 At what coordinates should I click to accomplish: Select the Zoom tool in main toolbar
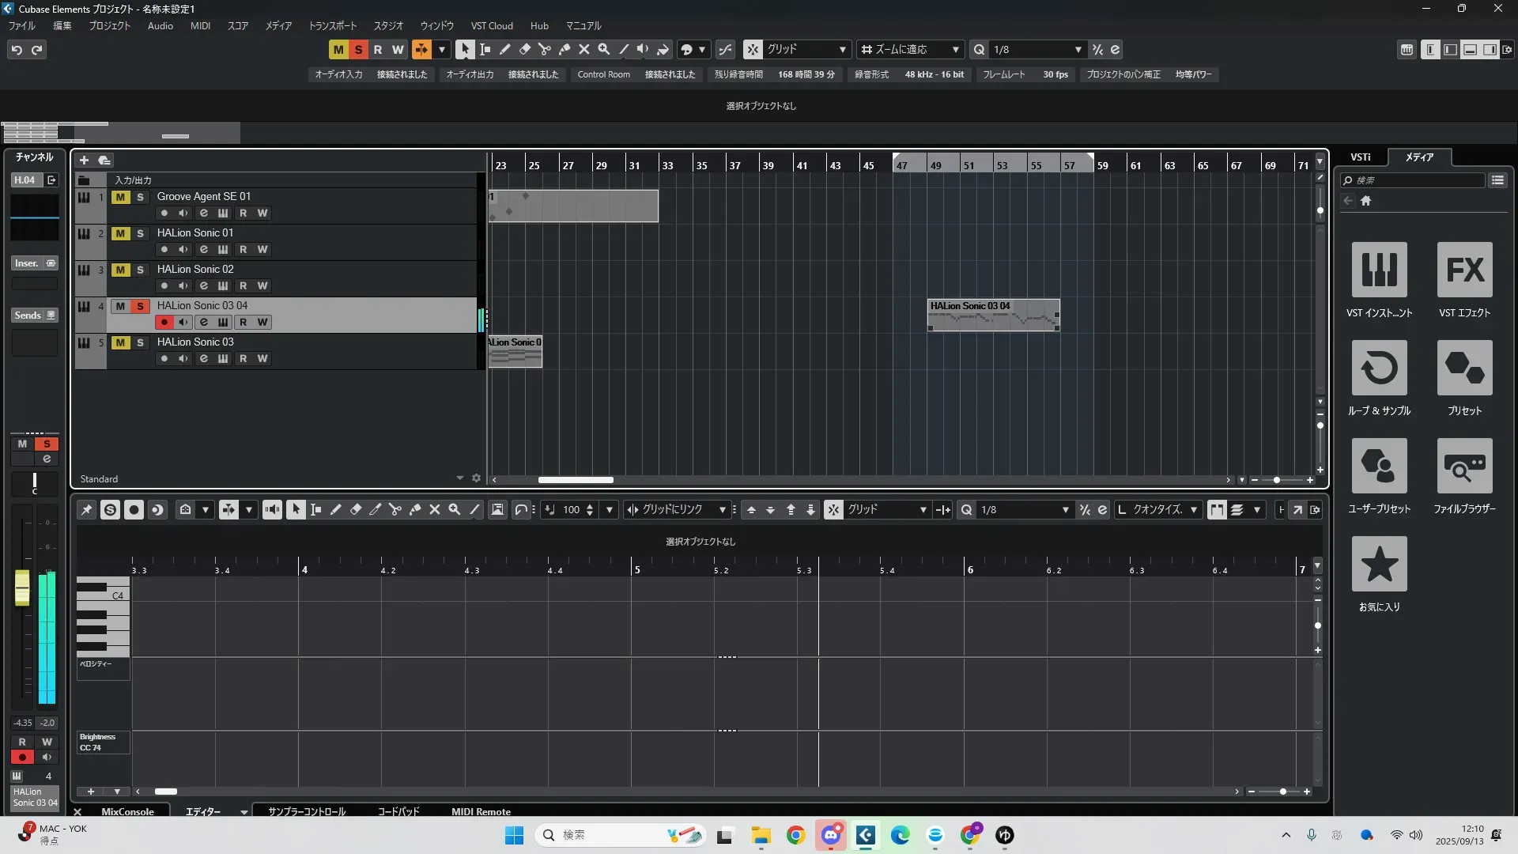pyautogui.click(x=603, y=49)
